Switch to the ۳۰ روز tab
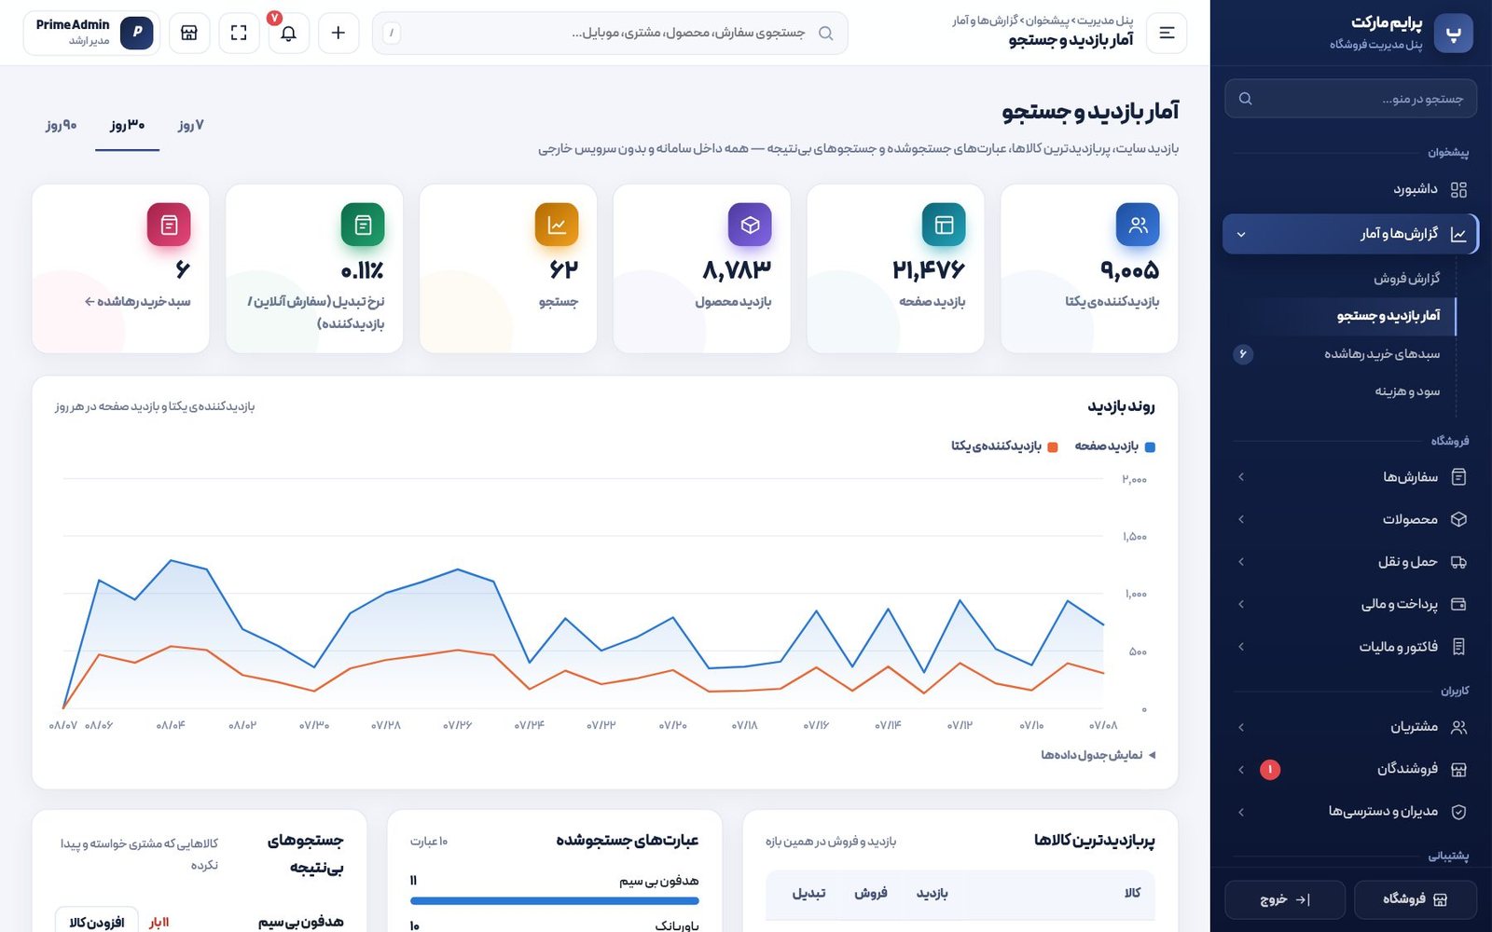This screenshot has width=1492, height=932. click(128, 125)
